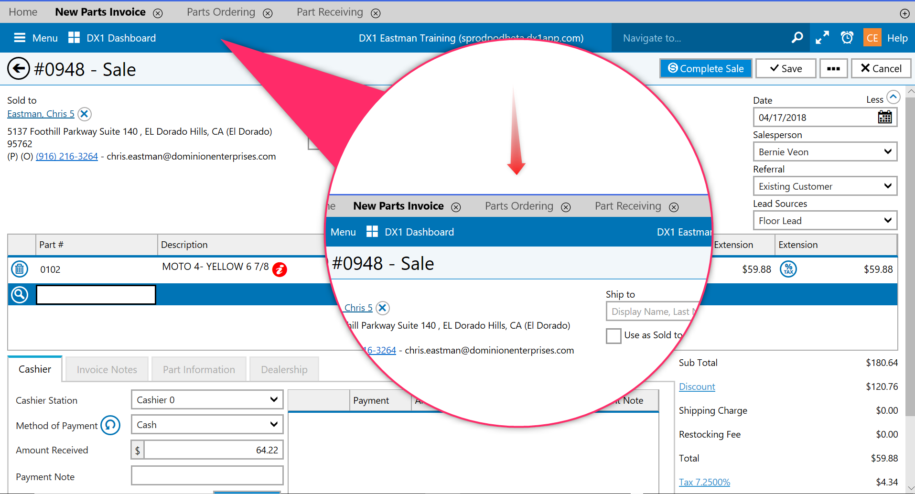Click the Save button
915x494 pixels.
coord(786,68)
